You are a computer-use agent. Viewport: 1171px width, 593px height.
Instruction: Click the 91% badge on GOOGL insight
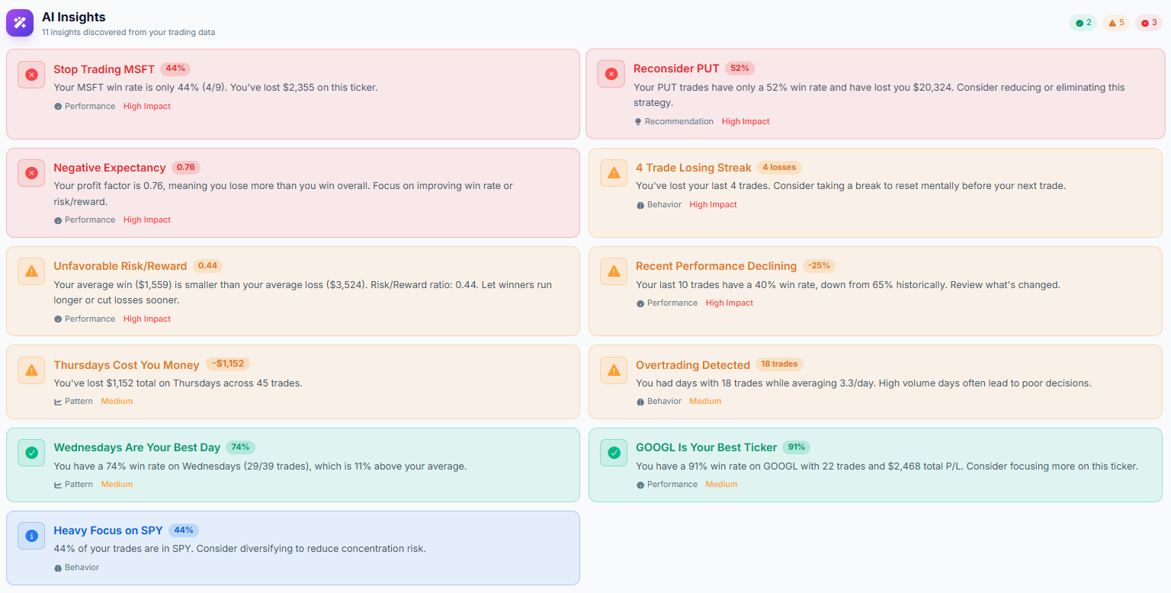click(797, 447)
